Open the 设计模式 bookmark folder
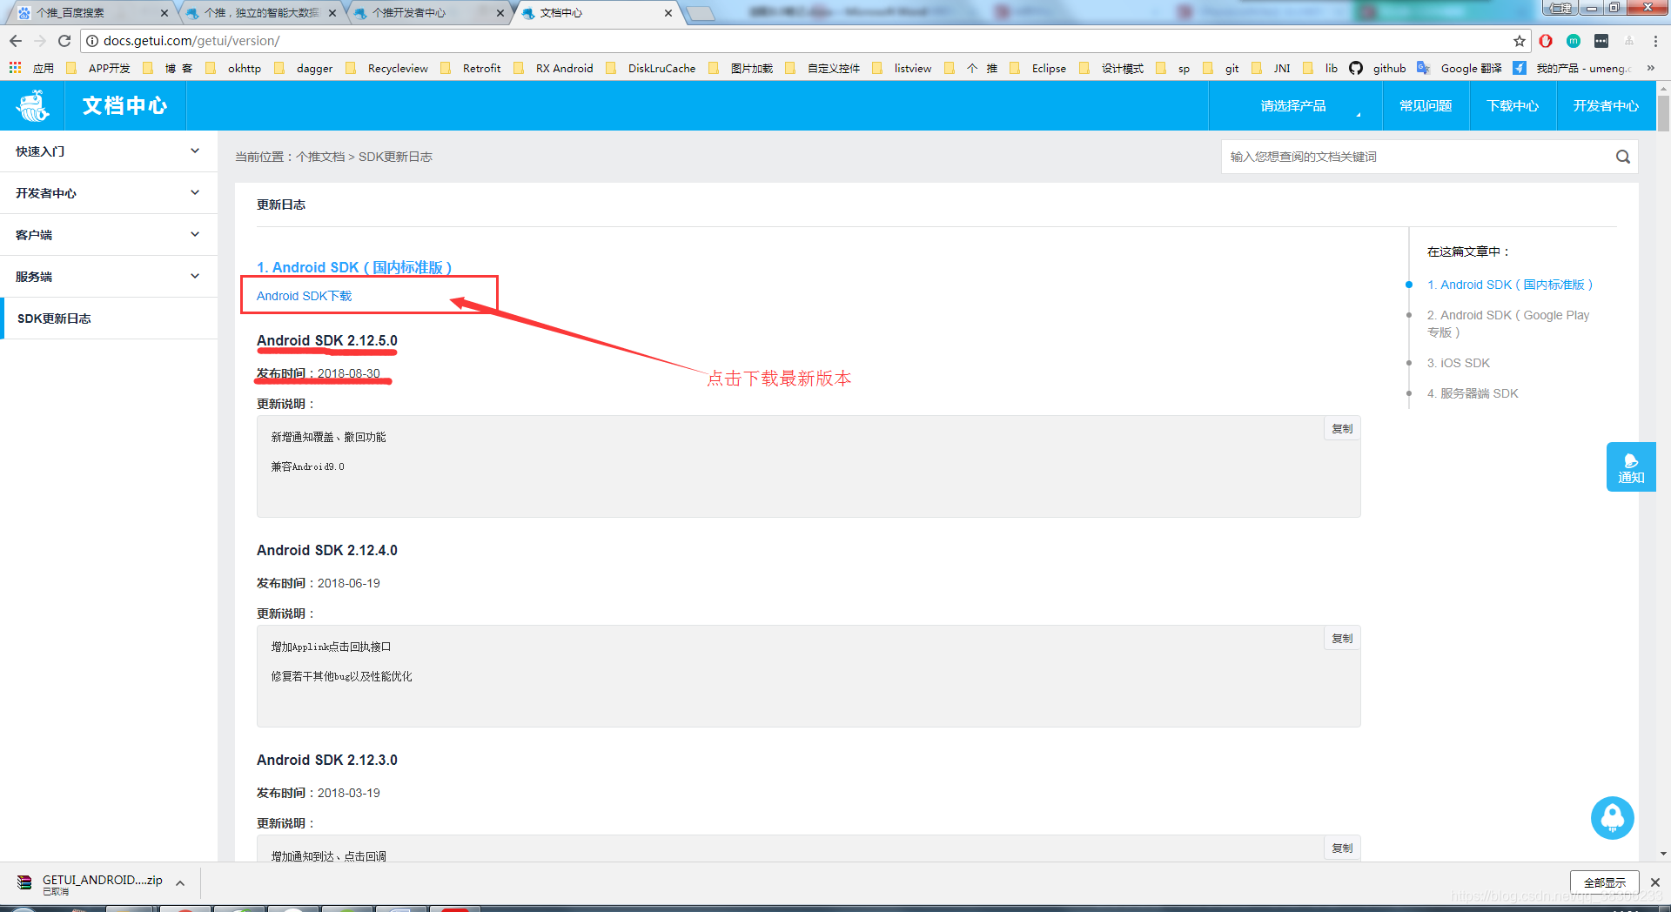Screen dimensions: 1671x912 coord(1111,68)
